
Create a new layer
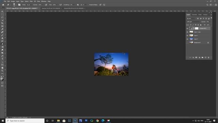[x=205, y=57]
